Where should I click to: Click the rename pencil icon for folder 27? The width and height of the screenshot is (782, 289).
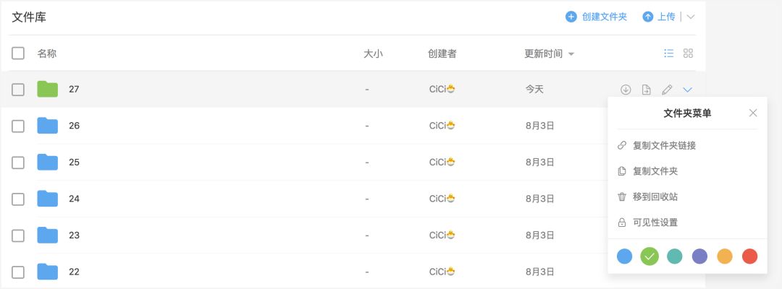click(x=667, y=90)
